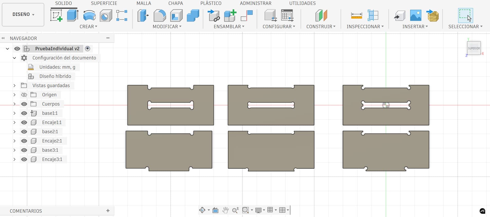Open the CONSTRUIR dropdown menu

pos(321,27)
